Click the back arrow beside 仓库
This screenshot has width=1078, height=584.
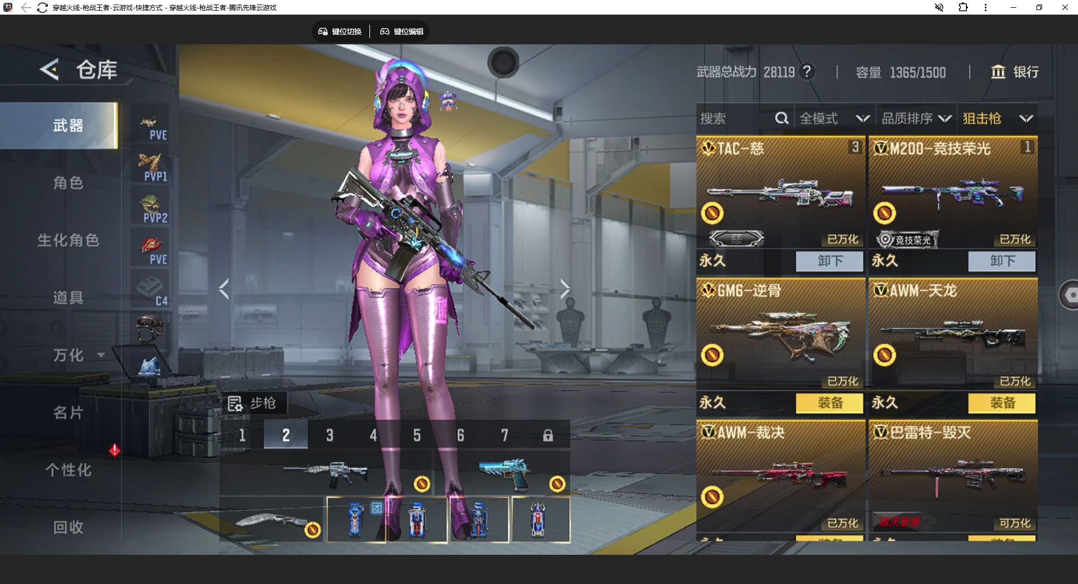(49, 70)
